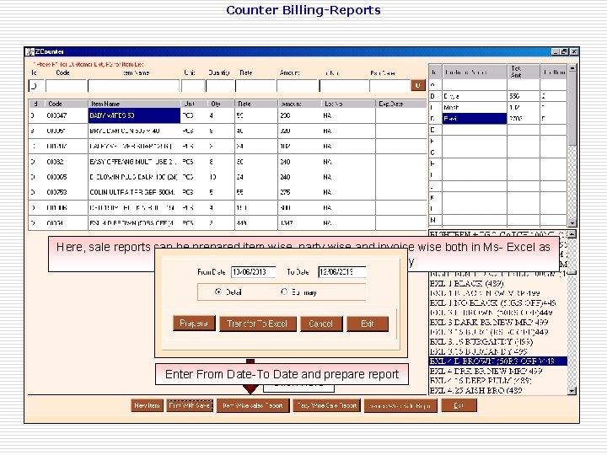Image resolution: width=607 pixels, height=455 pixels.
Task: Click the Unit entry field
Action: coord(193,86)
